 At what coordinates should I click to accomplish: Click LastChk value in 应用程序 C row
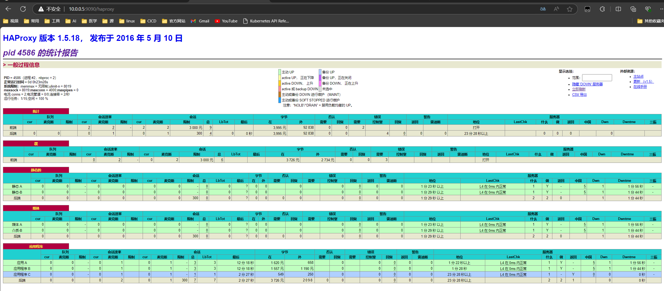click(513, 274)
